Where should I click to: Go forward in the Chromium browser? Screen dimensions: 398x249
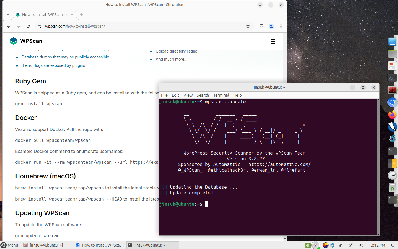tap(18, 26)
